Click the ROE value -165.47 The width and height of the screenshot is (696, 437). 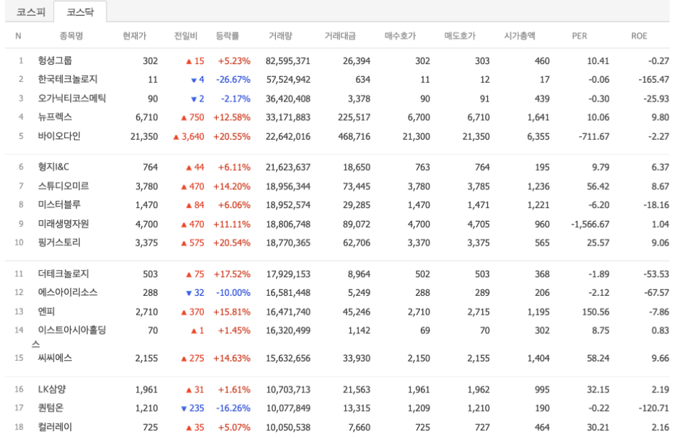653,80
